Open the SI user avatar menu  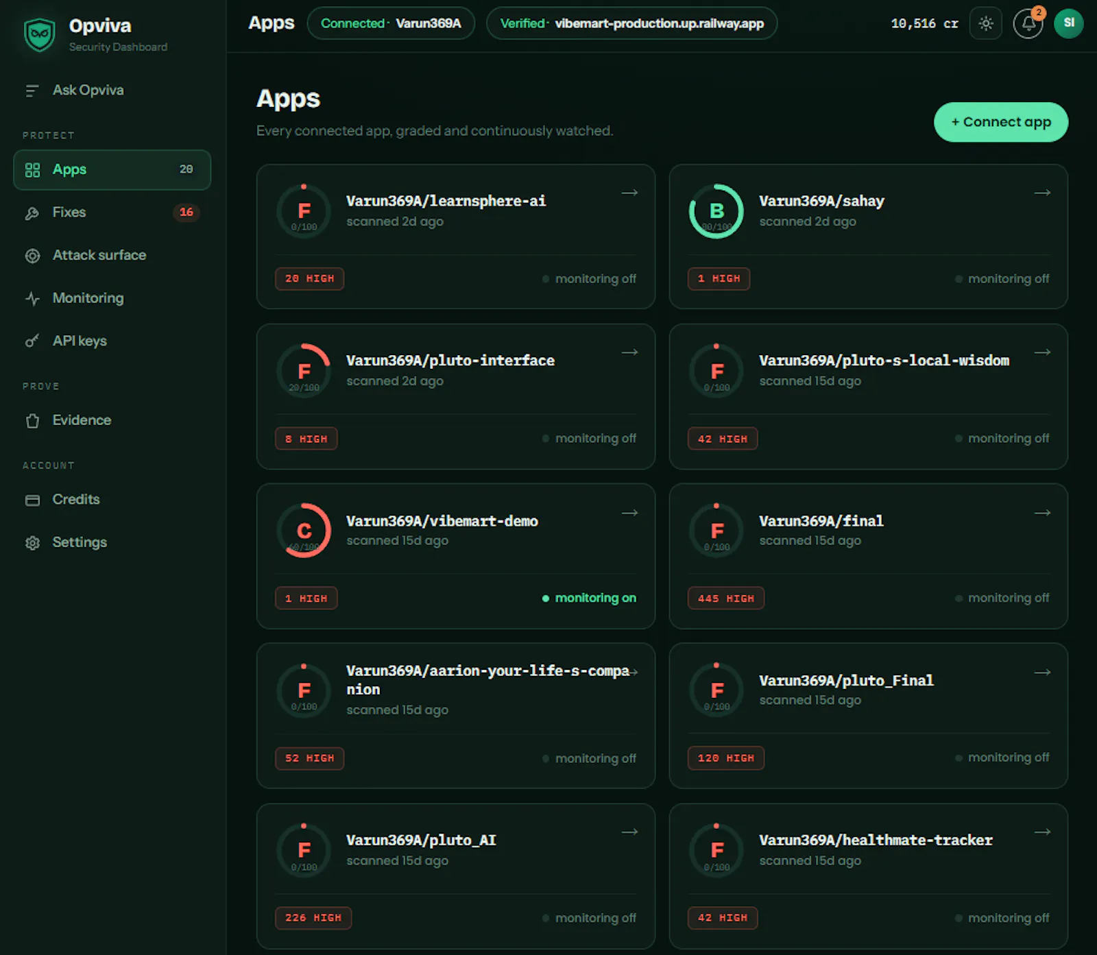point(1068,23)
